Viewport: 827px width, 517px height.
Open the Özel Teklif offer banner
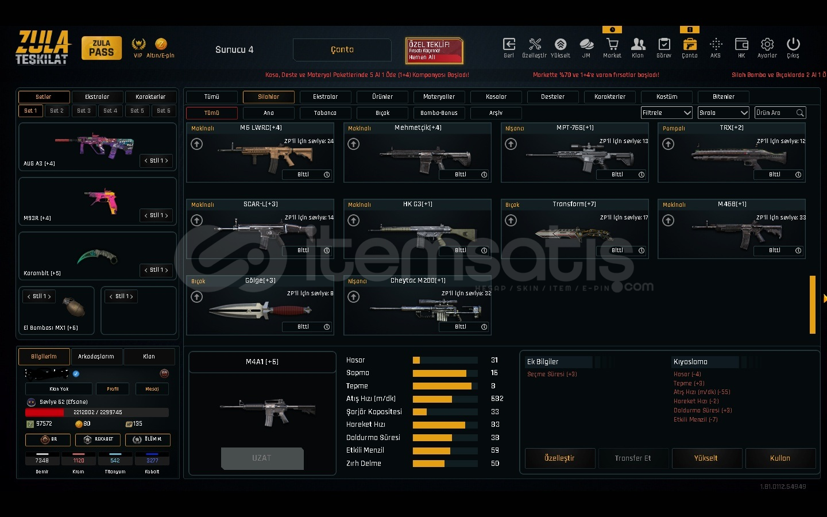coord(434,51)
